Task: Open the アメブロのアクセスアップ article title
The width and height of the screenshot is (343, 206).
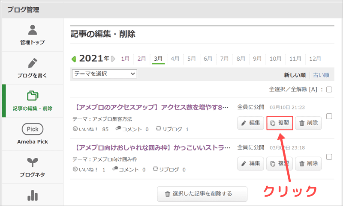Action: click(151, 107)
